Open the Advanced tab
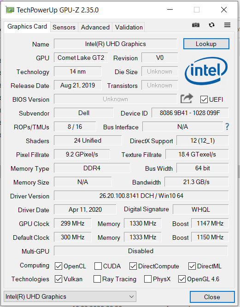Screen dimensions: 240x307 coord(95,27)
